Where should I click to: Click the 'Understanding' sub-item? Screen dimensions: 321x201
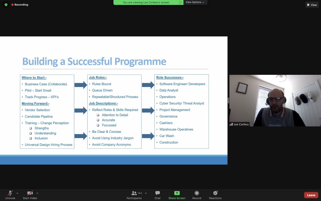coord(45,133)
